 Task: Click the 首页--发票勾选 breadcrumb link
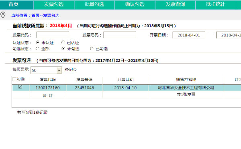[45, 16]
